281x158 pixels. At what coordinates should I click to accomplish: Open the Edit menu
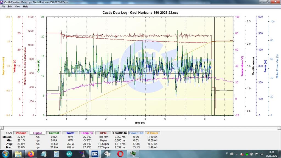pyautogui.click(x=10, y=6)
